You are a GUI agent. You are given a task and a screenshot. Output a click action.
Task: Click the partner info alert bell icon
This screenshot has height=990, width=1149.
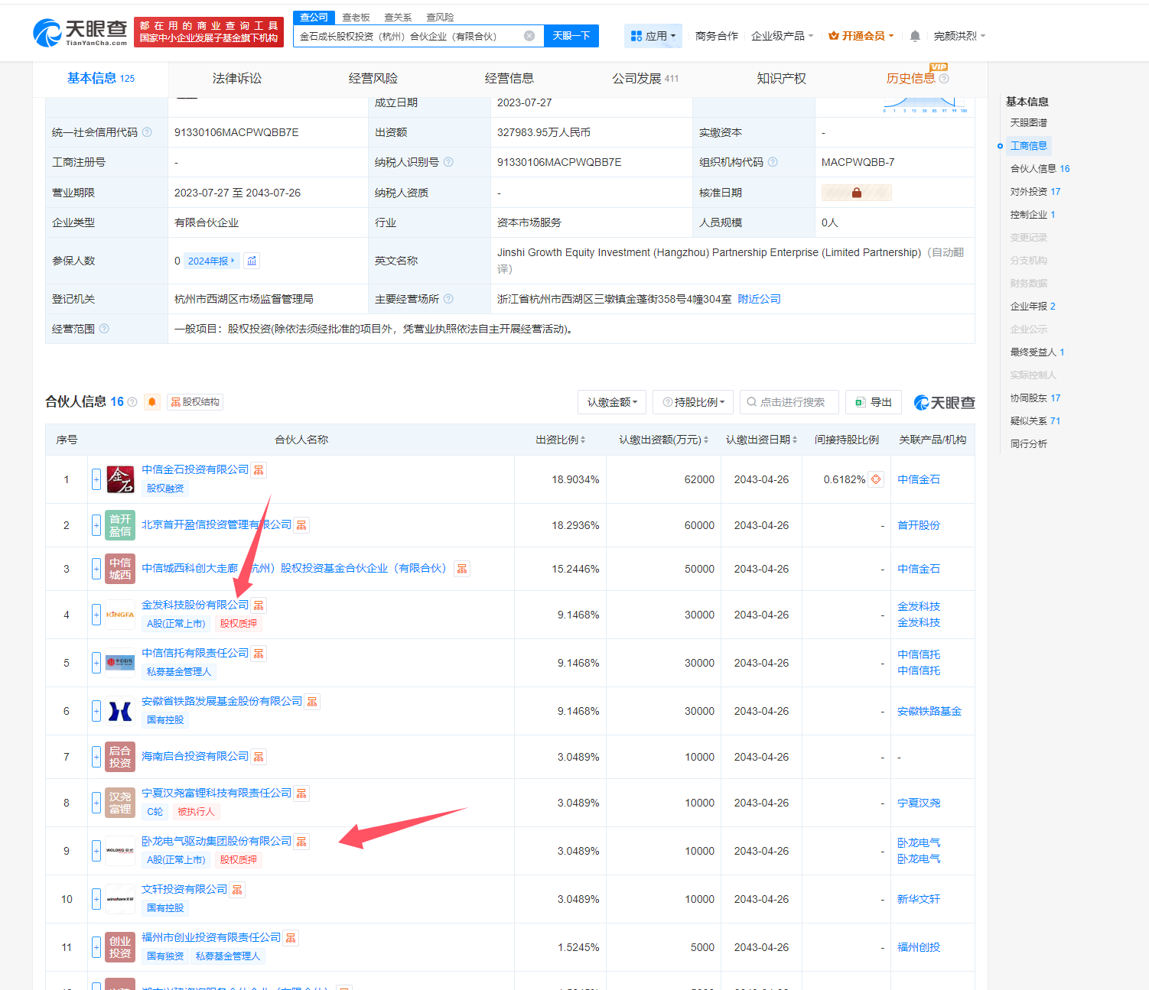click(x=152, y=402)
